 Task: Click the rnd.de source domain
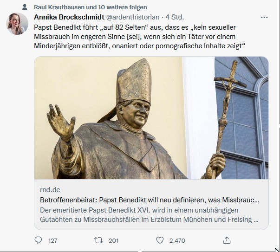(x=50, y=190)
